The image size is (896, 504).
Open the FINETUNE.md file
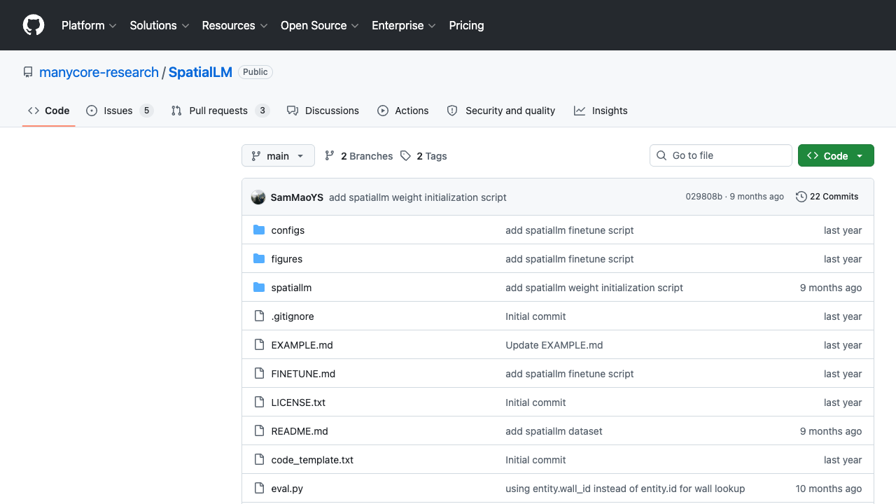pos(303,374)
